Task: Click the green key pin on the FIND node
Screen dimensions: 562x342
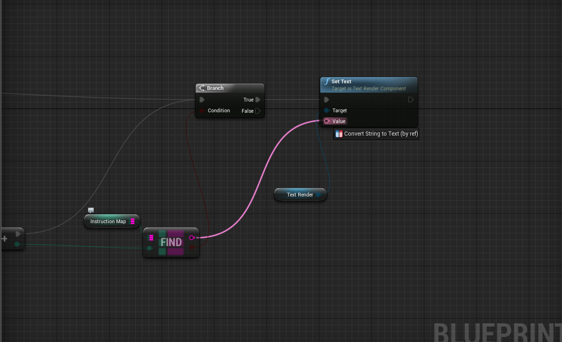Action: click(x=149, y=248)
